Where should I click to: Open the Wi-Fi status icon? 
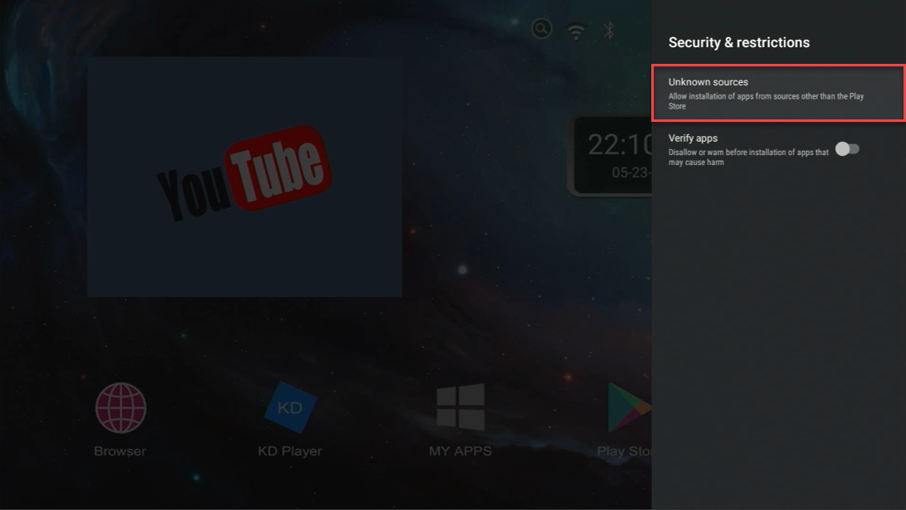pyautogui.click(x=576, y=31)
